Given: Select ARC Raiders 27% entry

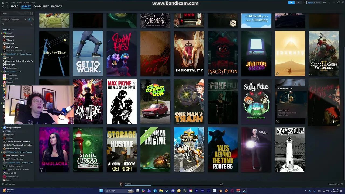Looking at the screenshot, I should click(x=14, y=72).
